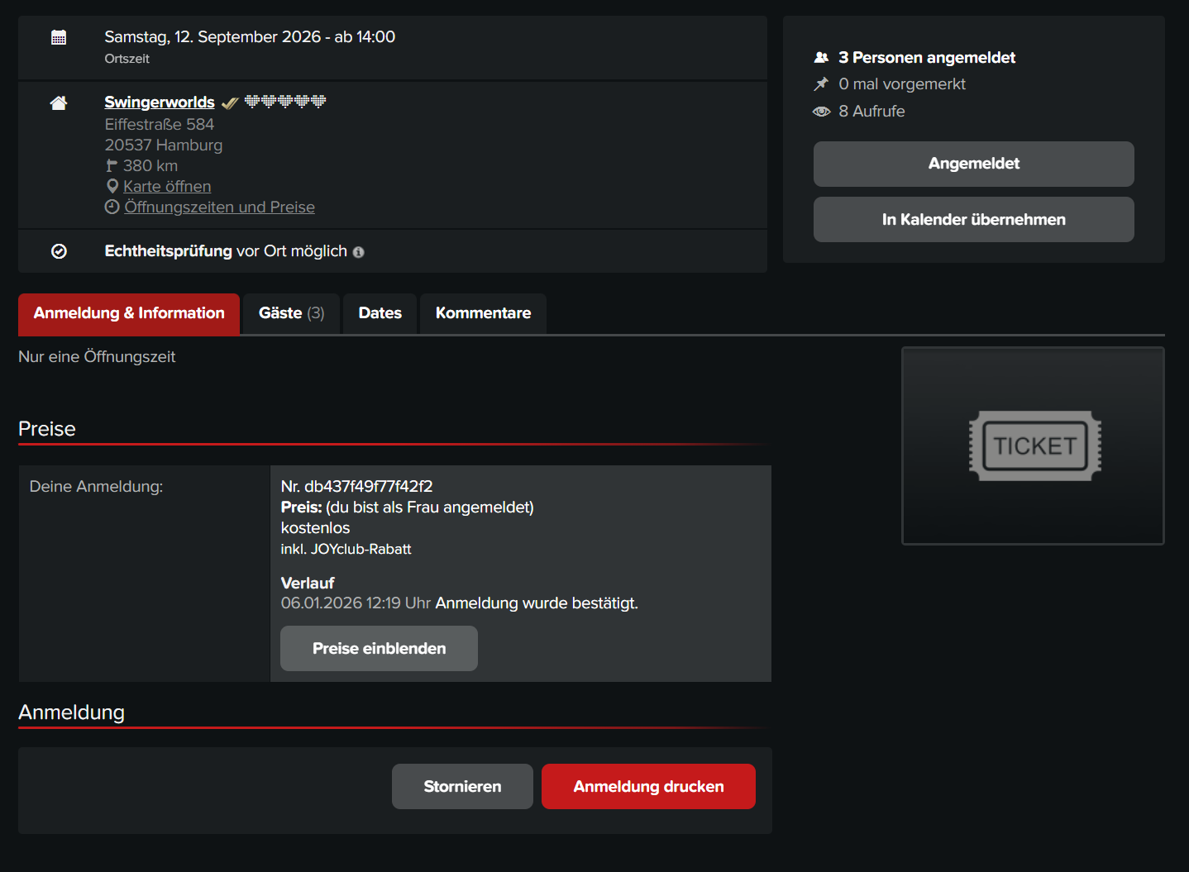Click the address line Eiffestraße 584
The height and width of the screenshot is (872, 1189).
point(160,124)
